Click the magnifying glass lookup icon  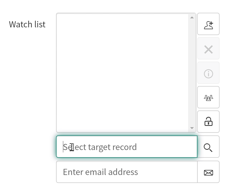pos(208,147)
